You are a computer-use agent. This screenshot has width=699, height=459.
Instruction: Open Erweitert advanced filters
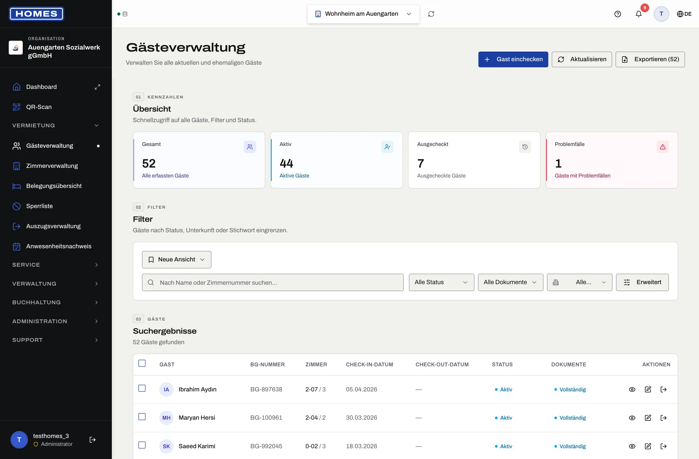pyautogui.click(x=642, y=282)
